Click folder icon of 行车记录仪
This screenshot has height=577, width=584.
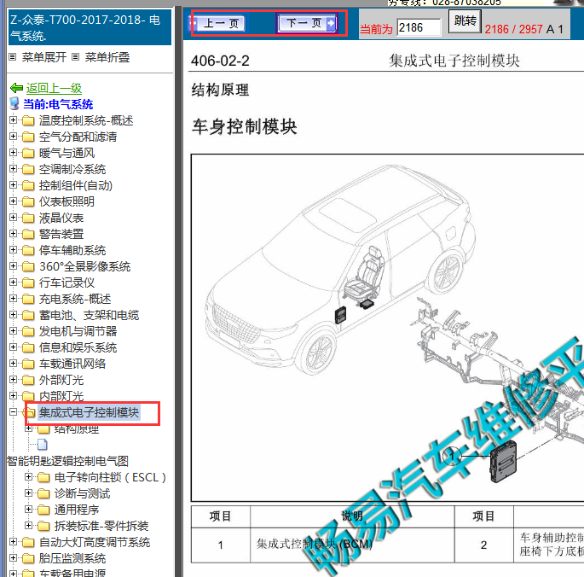[28, 283]
